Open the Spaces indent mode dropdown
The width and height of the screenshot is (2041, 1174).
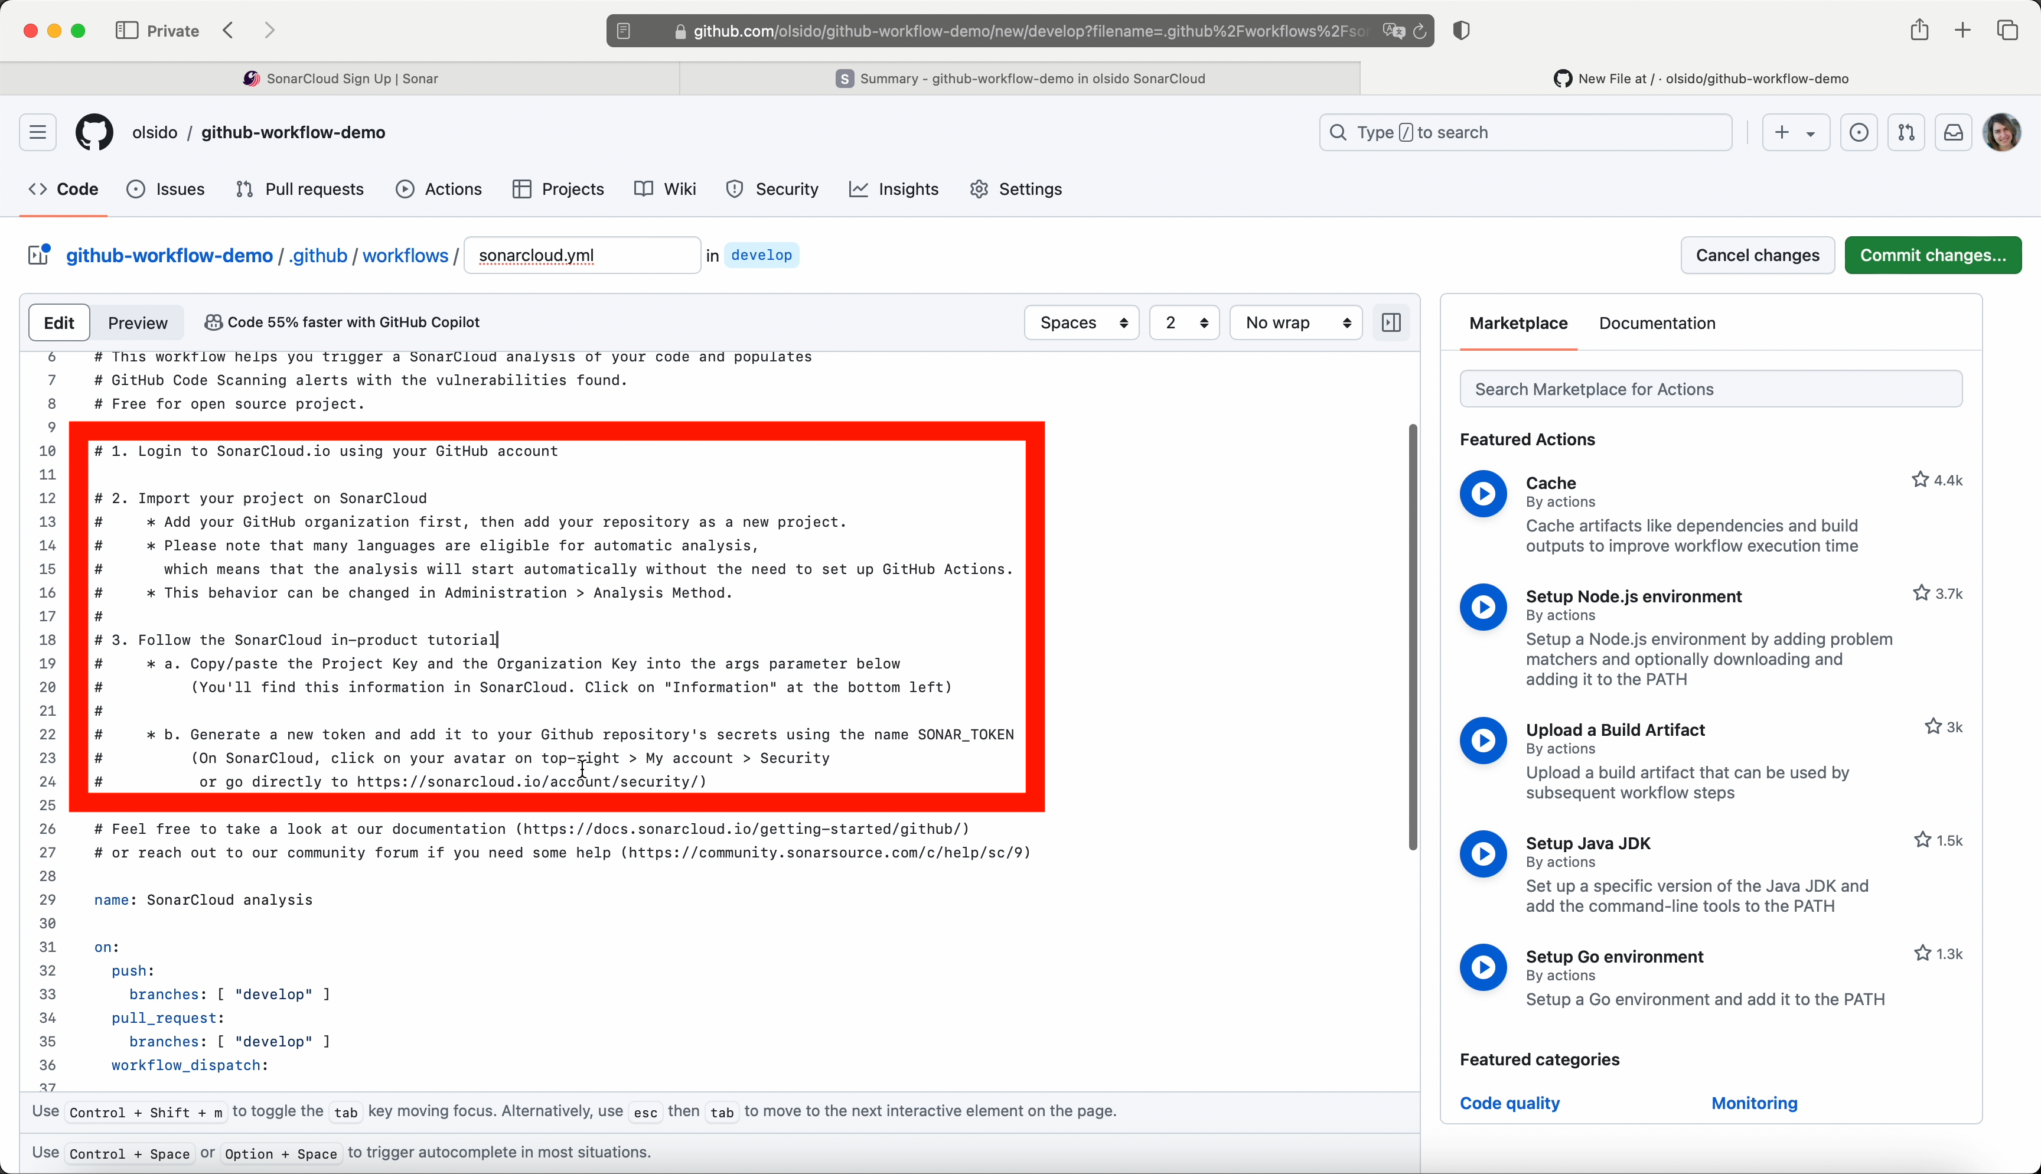click(1082, 322)
